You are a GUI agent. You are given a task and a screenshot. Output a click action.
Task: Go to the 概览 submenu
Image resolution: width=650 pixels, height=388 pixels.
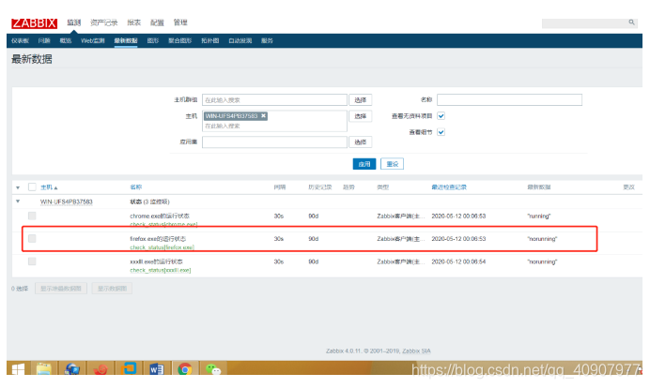tap(66, 40)
